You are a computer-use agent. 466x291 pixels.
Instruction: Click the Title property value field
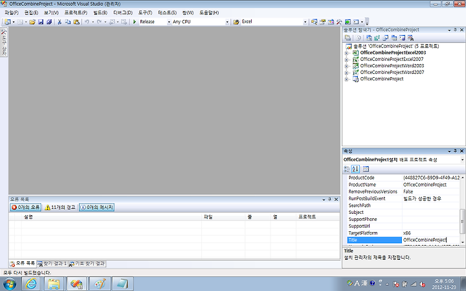coord(431,240)
